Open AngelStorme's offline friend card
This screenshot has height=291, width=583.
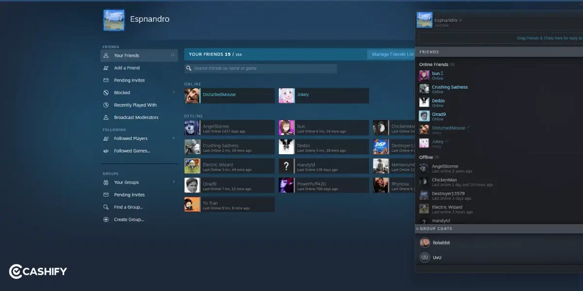click(229, 128)
